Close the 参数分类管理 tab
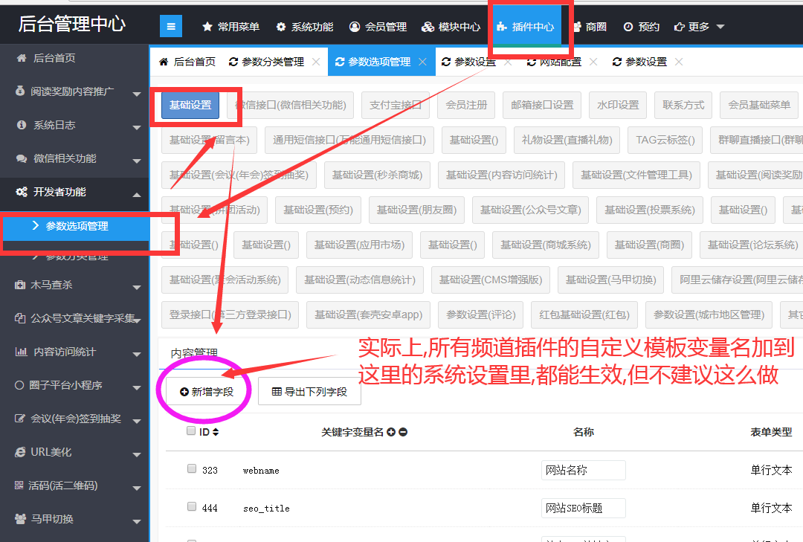This screenshot has height=542, width=803. (316, 62)
